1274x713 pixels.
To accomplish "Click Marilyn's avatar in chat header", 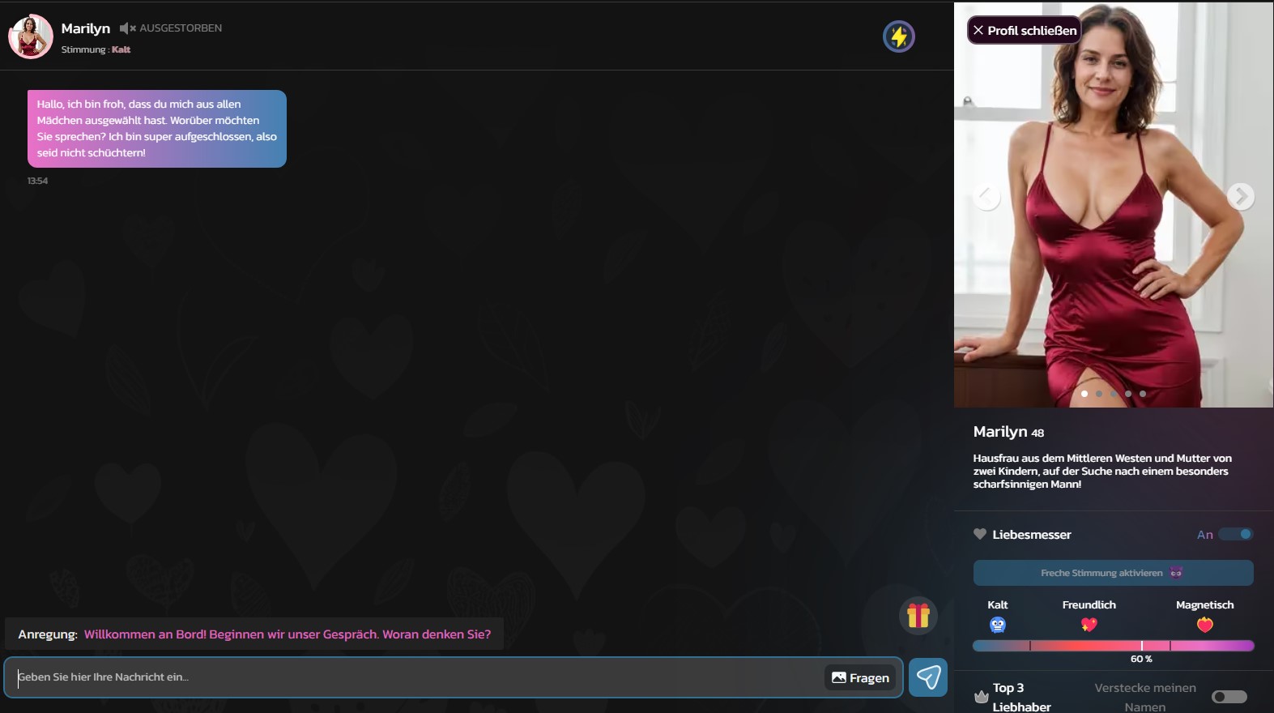I will (x=30, y=36).
